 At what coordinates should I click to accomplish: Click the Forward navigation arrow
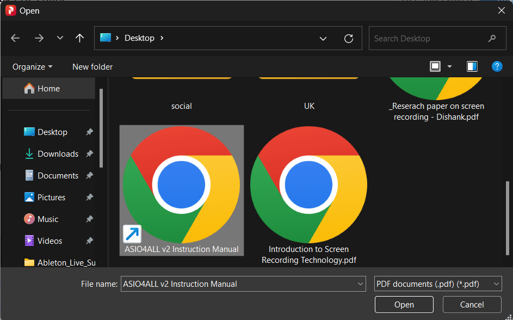tap(39, 38)
